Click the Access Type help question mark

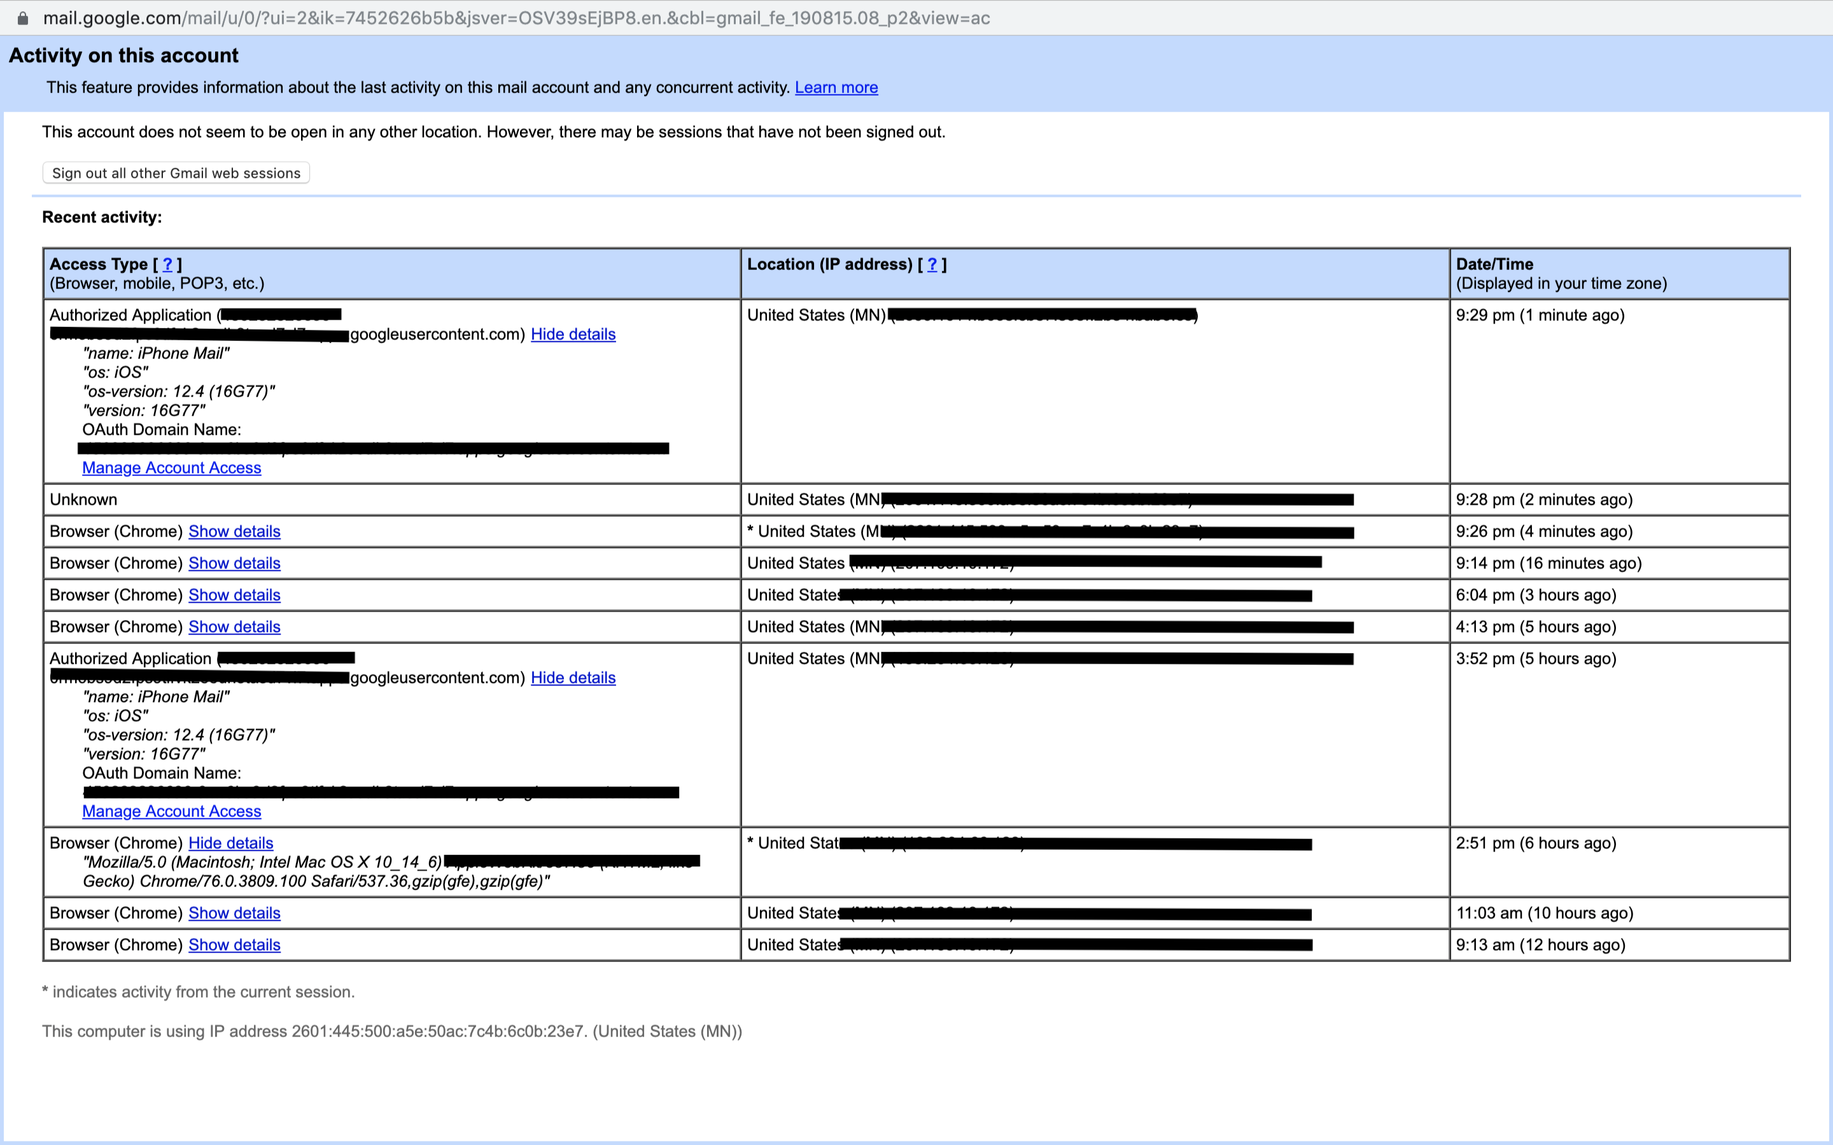[167, 264]
